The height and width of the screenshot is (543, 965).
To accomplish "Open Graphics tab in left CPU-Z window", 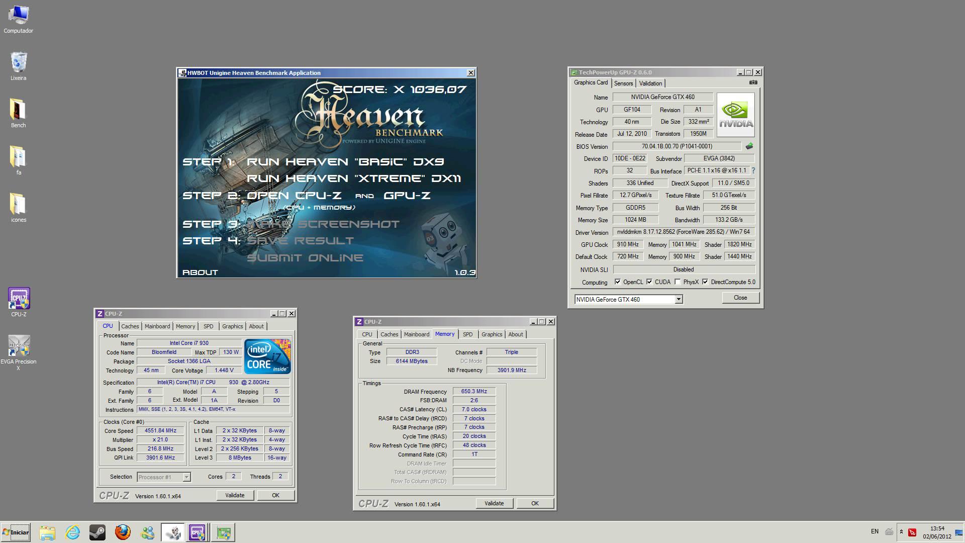I will click(x=232, y=326).
